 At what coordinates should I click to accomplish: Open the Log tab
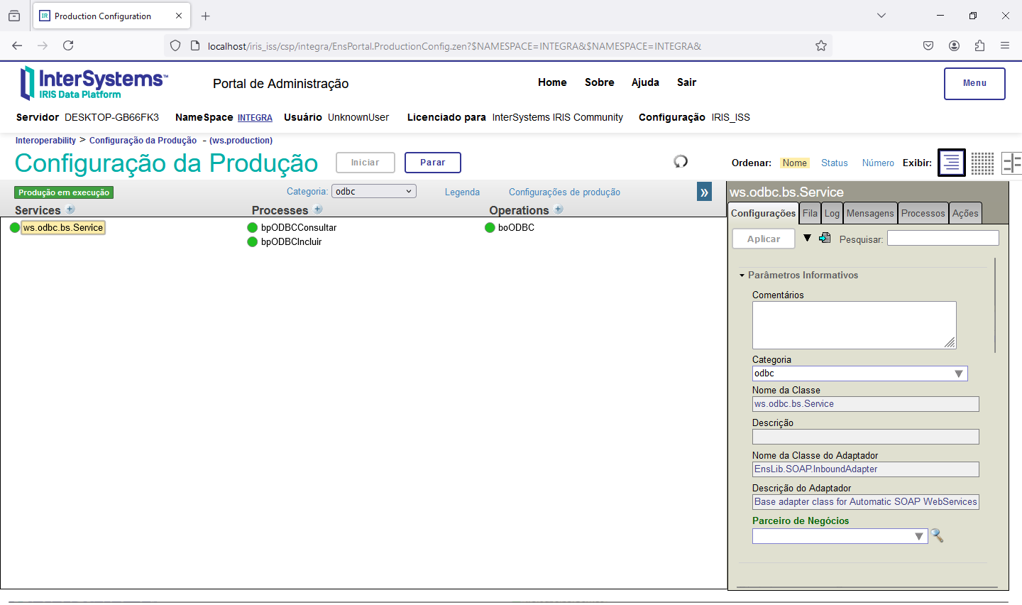tap(832, 214)
